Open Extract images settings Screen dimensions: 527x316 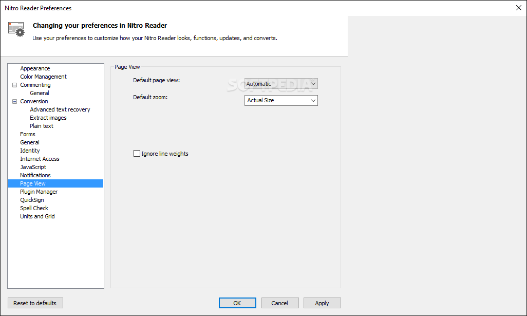[48, 118]
